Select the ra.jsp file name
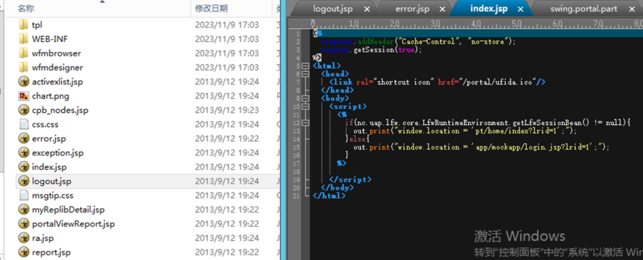This screenshot has width=643, height=260. [43, 238]
